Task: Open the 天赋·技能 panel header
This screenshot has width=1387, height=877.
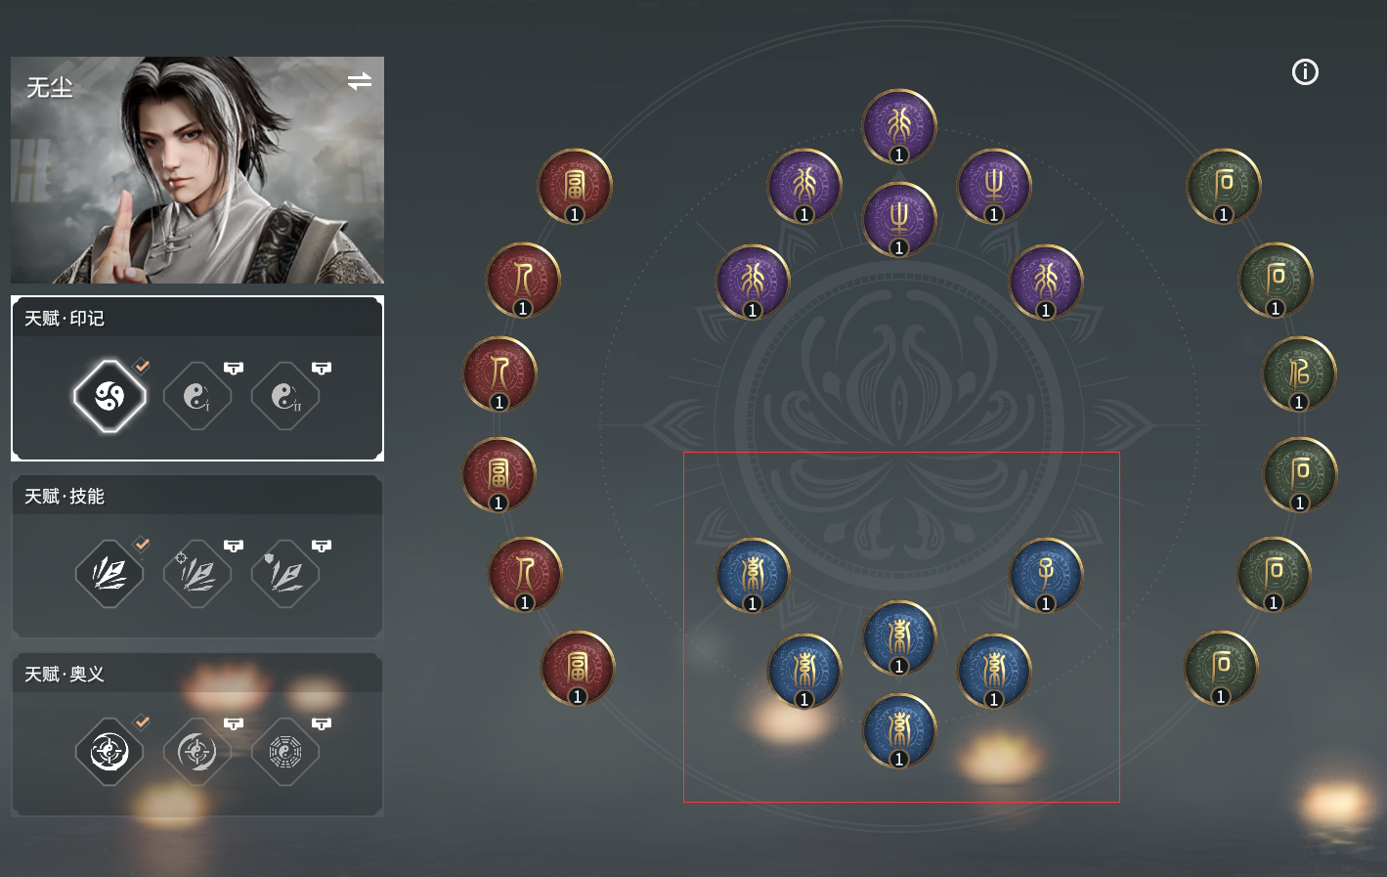Action: 197,496
